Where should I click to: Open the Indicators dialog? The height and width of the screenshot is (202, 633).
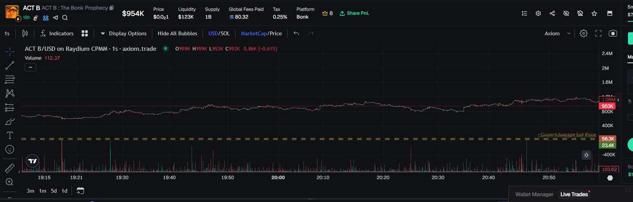coord(56,33)
